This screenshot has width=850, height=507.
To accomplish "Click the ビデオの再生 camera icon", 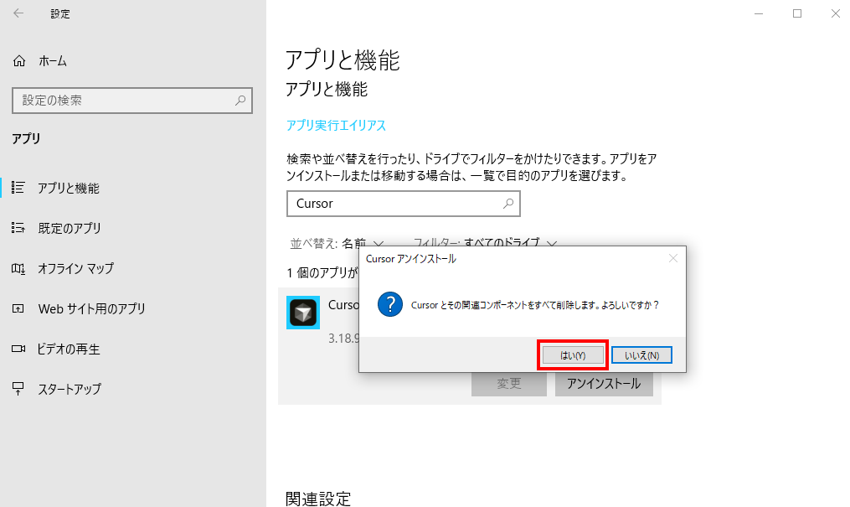I will [x=18, y=349].
